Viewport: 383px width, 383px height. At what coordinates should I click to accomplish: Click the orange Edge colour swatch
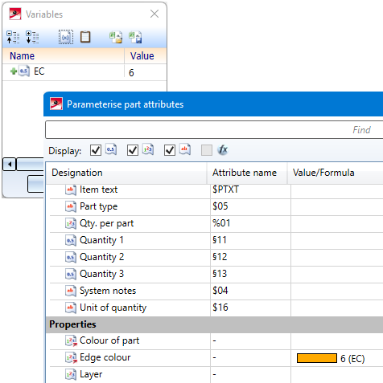point(317,358)
